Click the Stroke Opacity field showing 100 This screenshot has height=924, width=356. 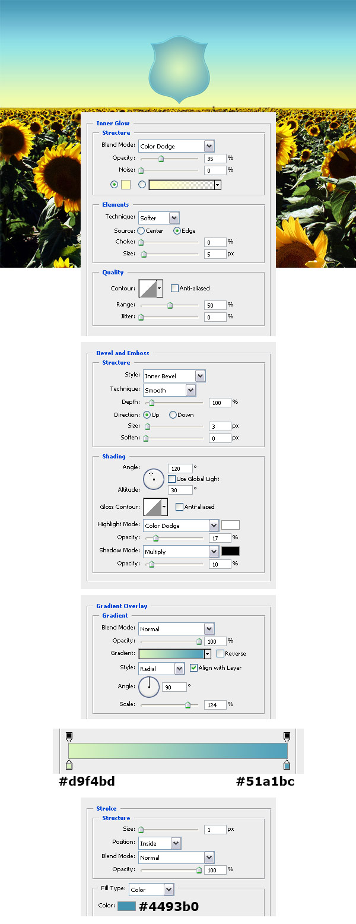point(215,870)
